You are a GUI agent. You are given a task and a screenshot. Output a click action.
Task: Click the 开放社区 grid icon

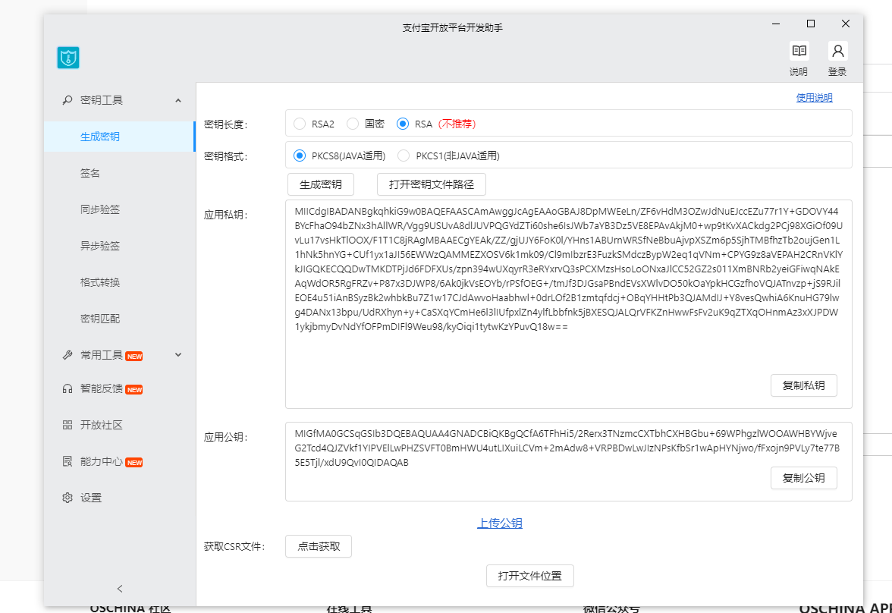(x=67, y=425)
